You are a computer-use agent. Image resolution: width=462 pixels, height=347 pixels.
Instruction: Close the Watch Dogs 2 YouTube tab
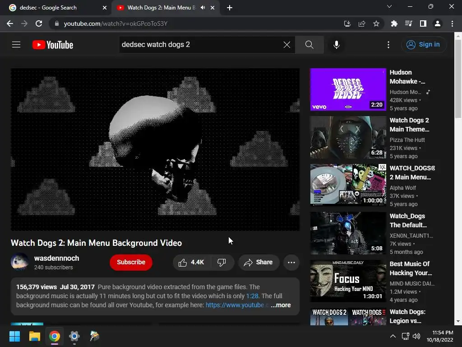(x=213, y=8)
